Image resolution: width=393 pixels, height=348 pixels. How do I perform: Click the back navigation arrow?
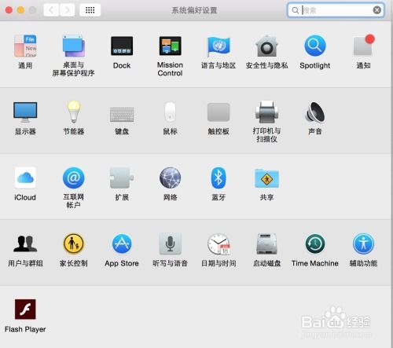point(51,10)
